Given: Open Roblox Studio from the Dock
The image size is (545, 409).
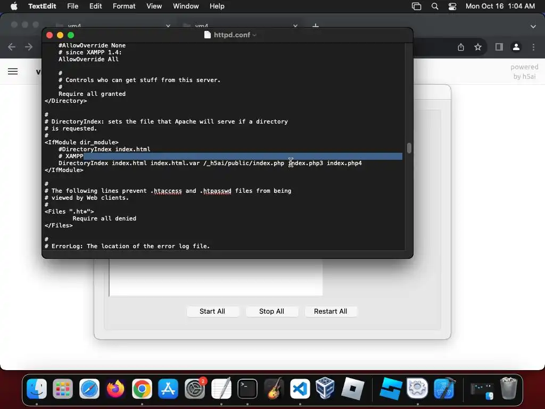Looking at the screenshot, I should pyautogui.click(x=391, y=388).
